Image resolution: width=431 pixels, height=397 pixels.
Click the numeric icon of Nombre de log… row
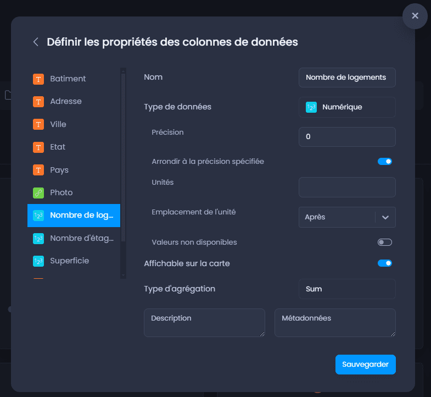[38, 216]
